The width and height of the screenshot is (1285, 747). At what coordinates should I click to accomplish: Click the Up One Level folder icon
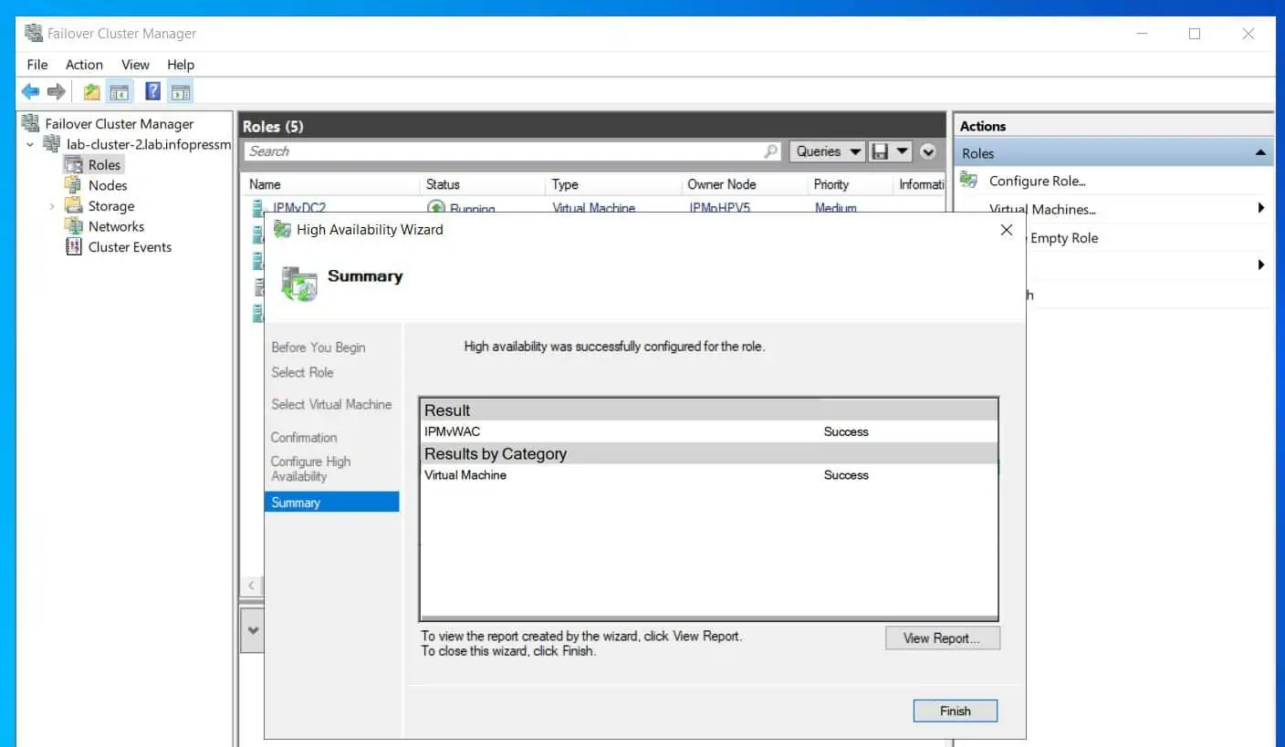pyautogui.click(x=91, y=91)
